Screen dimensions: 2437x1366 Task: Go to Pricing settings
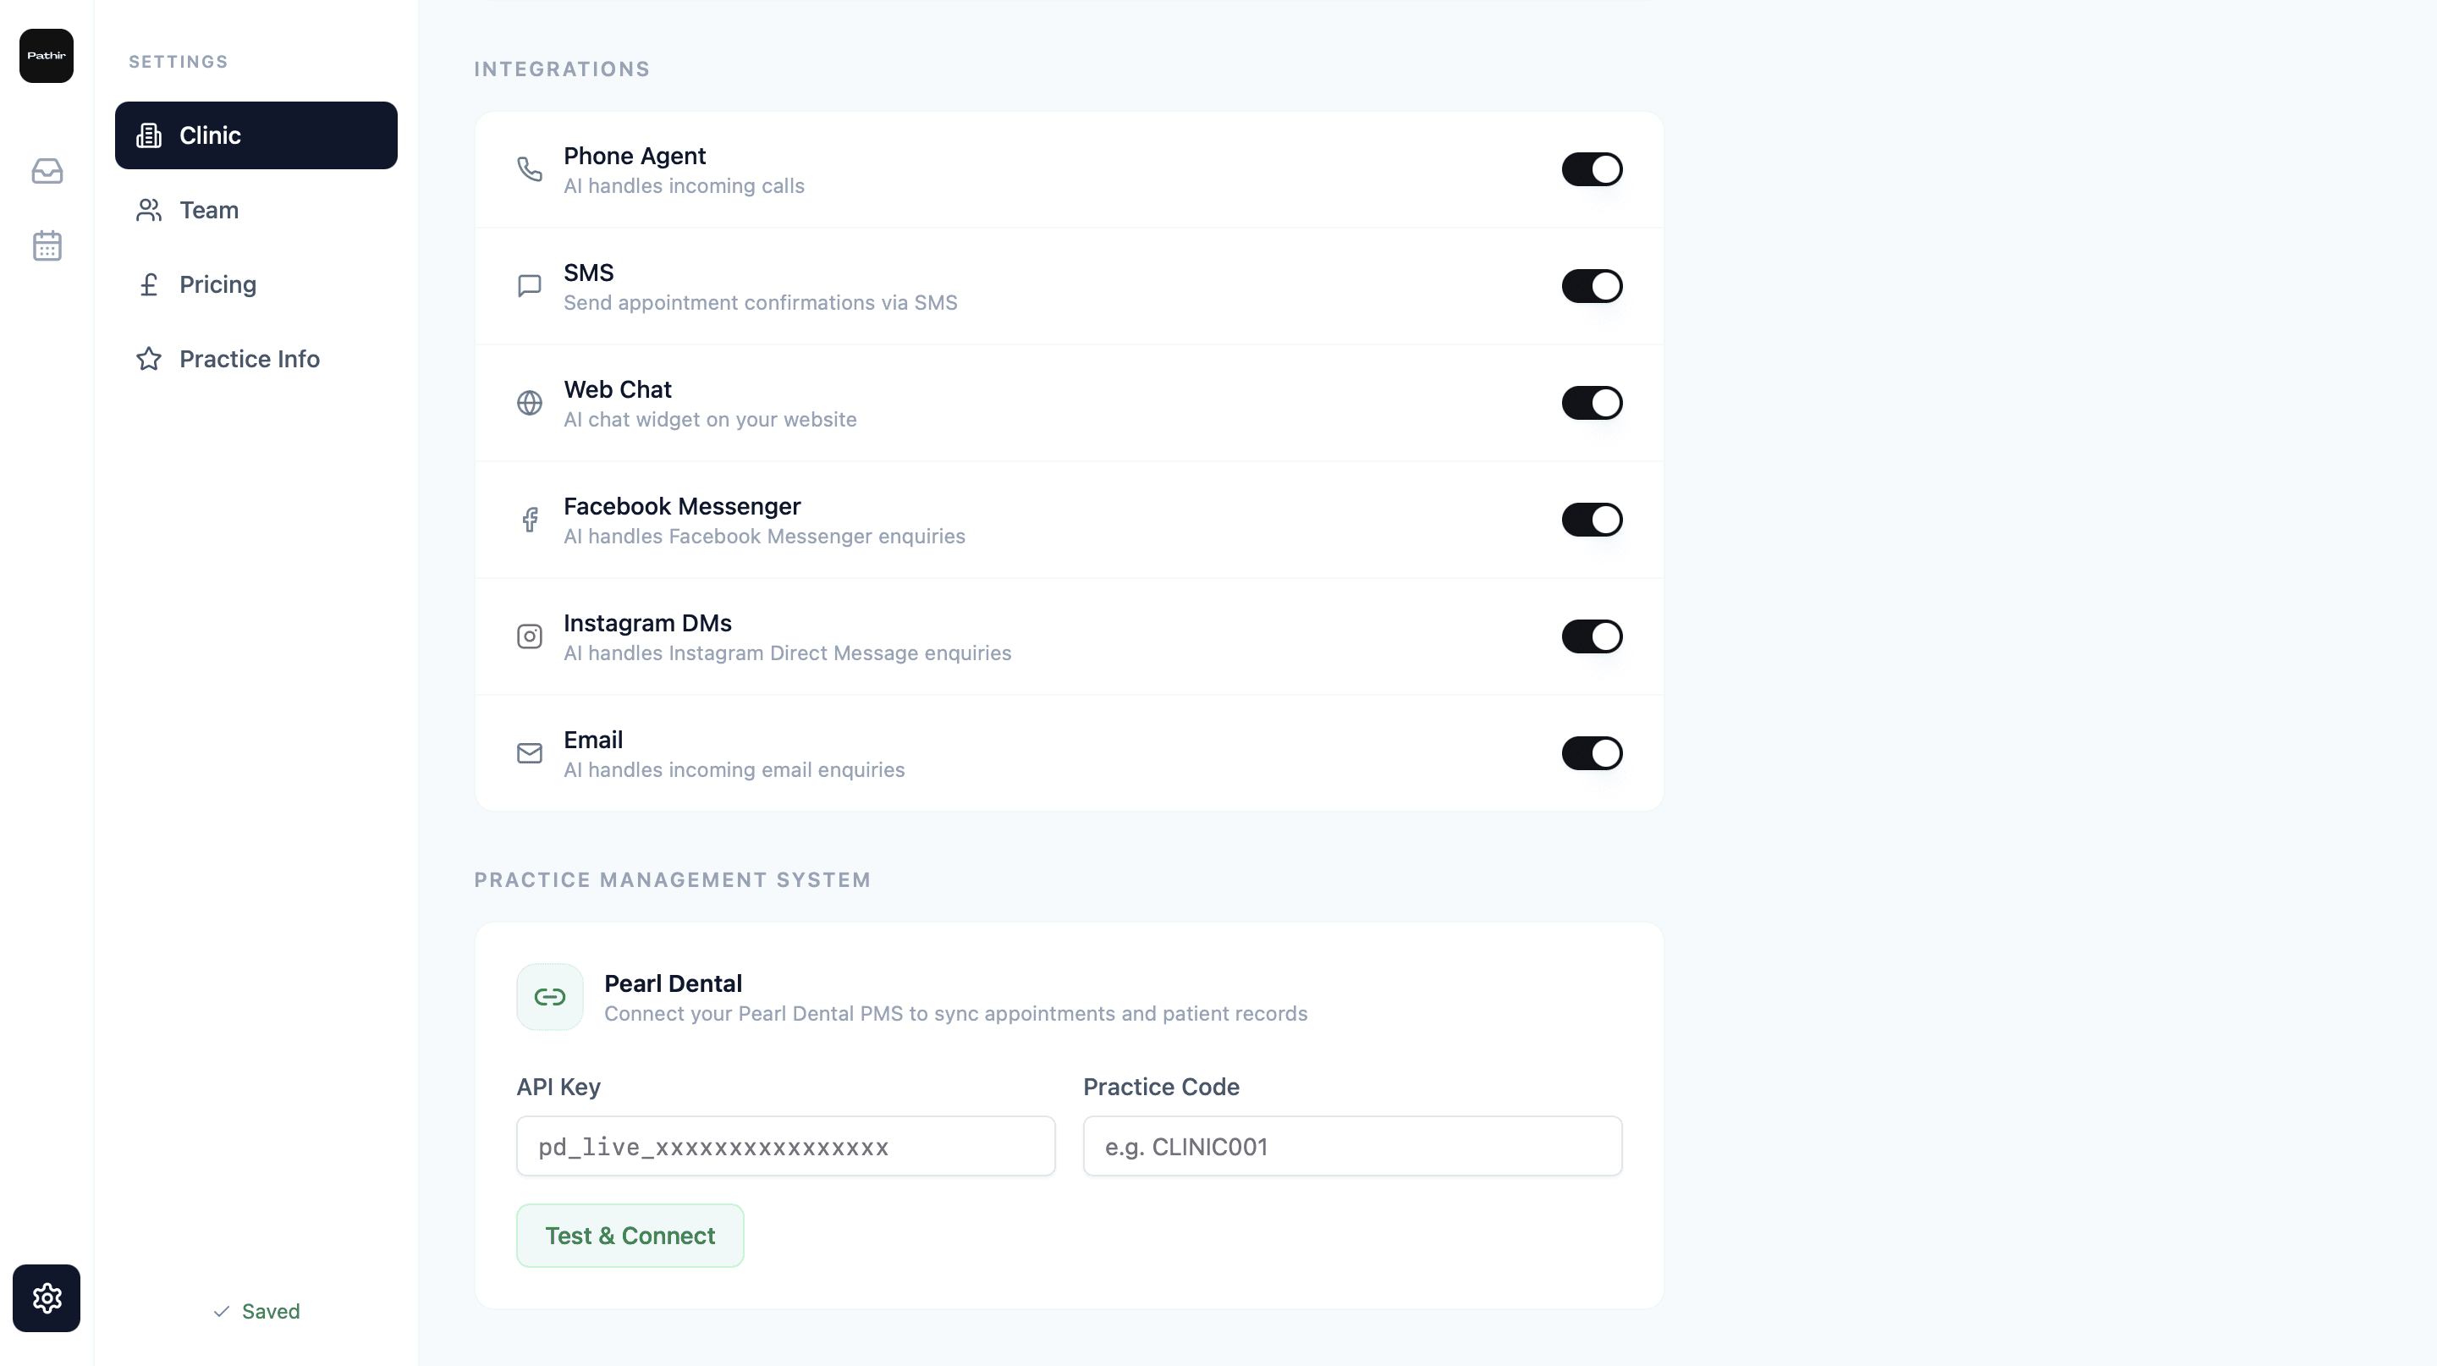[x=217, y=284]
